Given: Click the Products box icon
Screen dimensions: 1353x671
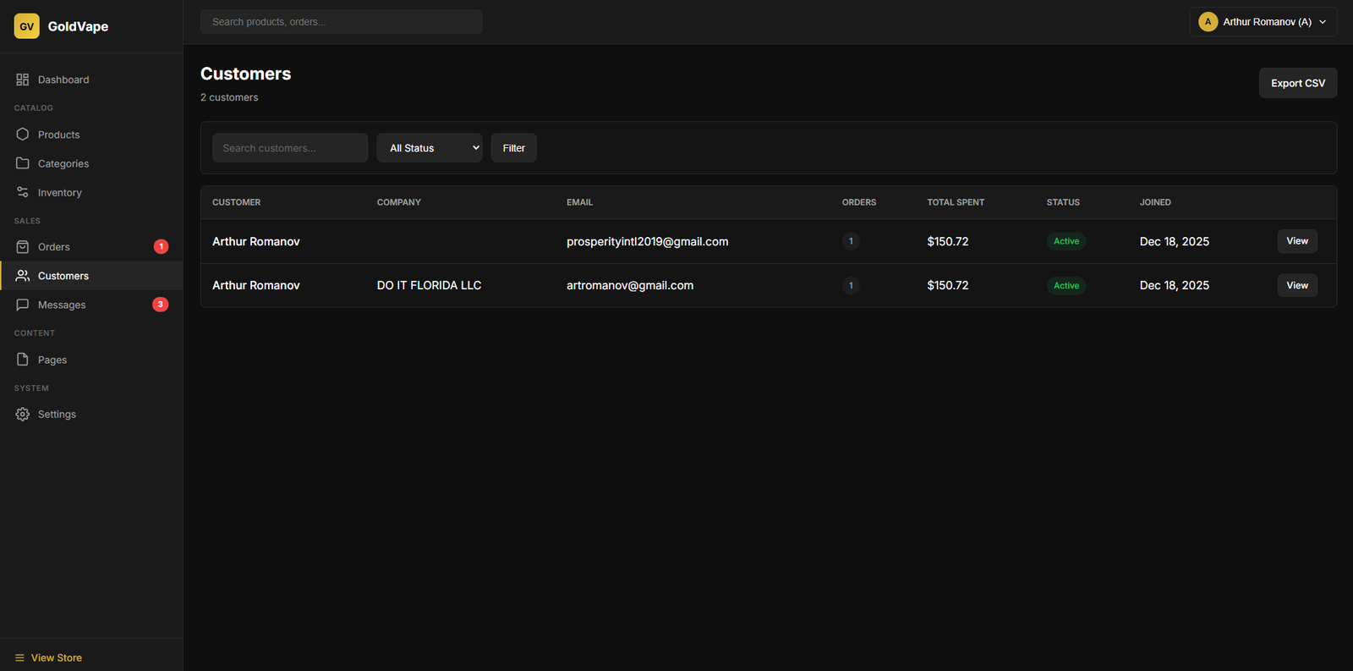Looking at the screenshot, I should pyautogui.click(x=23, y=135).
